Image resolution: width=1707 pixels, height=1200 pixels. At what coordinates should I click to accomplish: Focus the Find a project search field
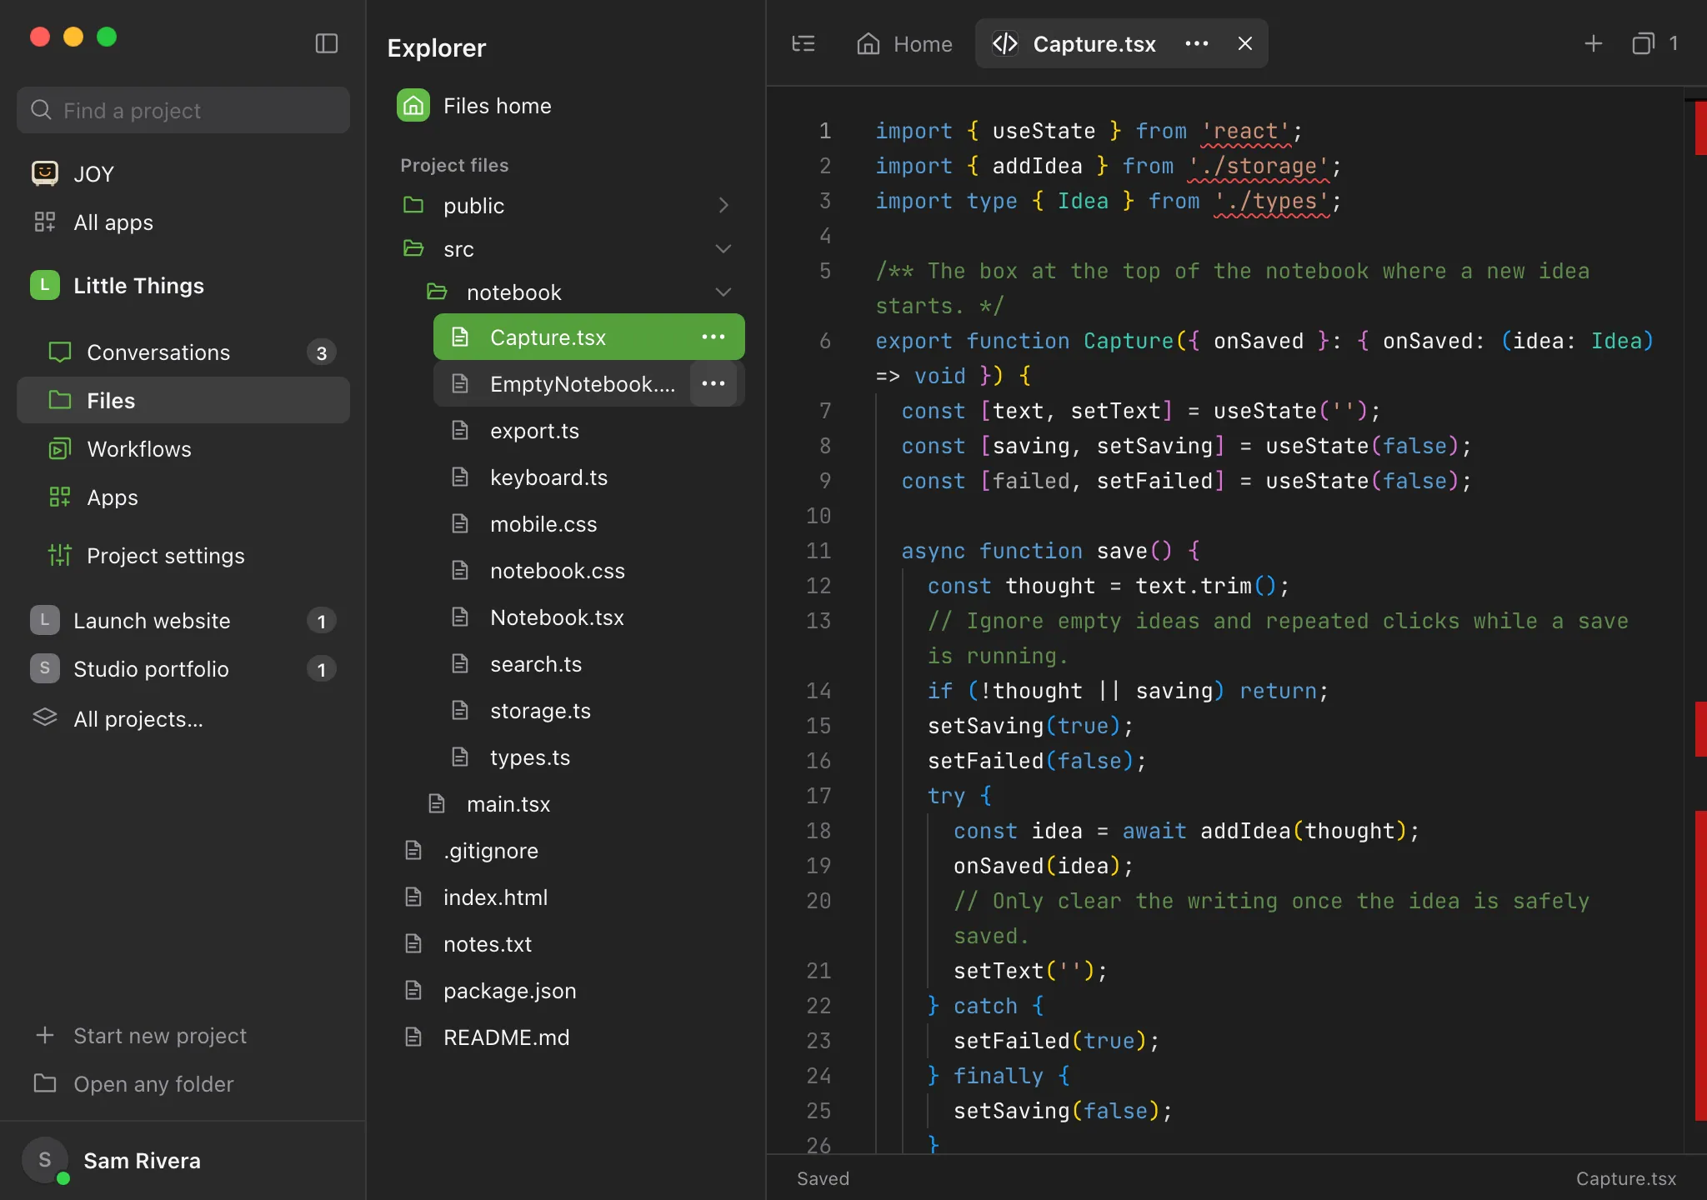183,110
